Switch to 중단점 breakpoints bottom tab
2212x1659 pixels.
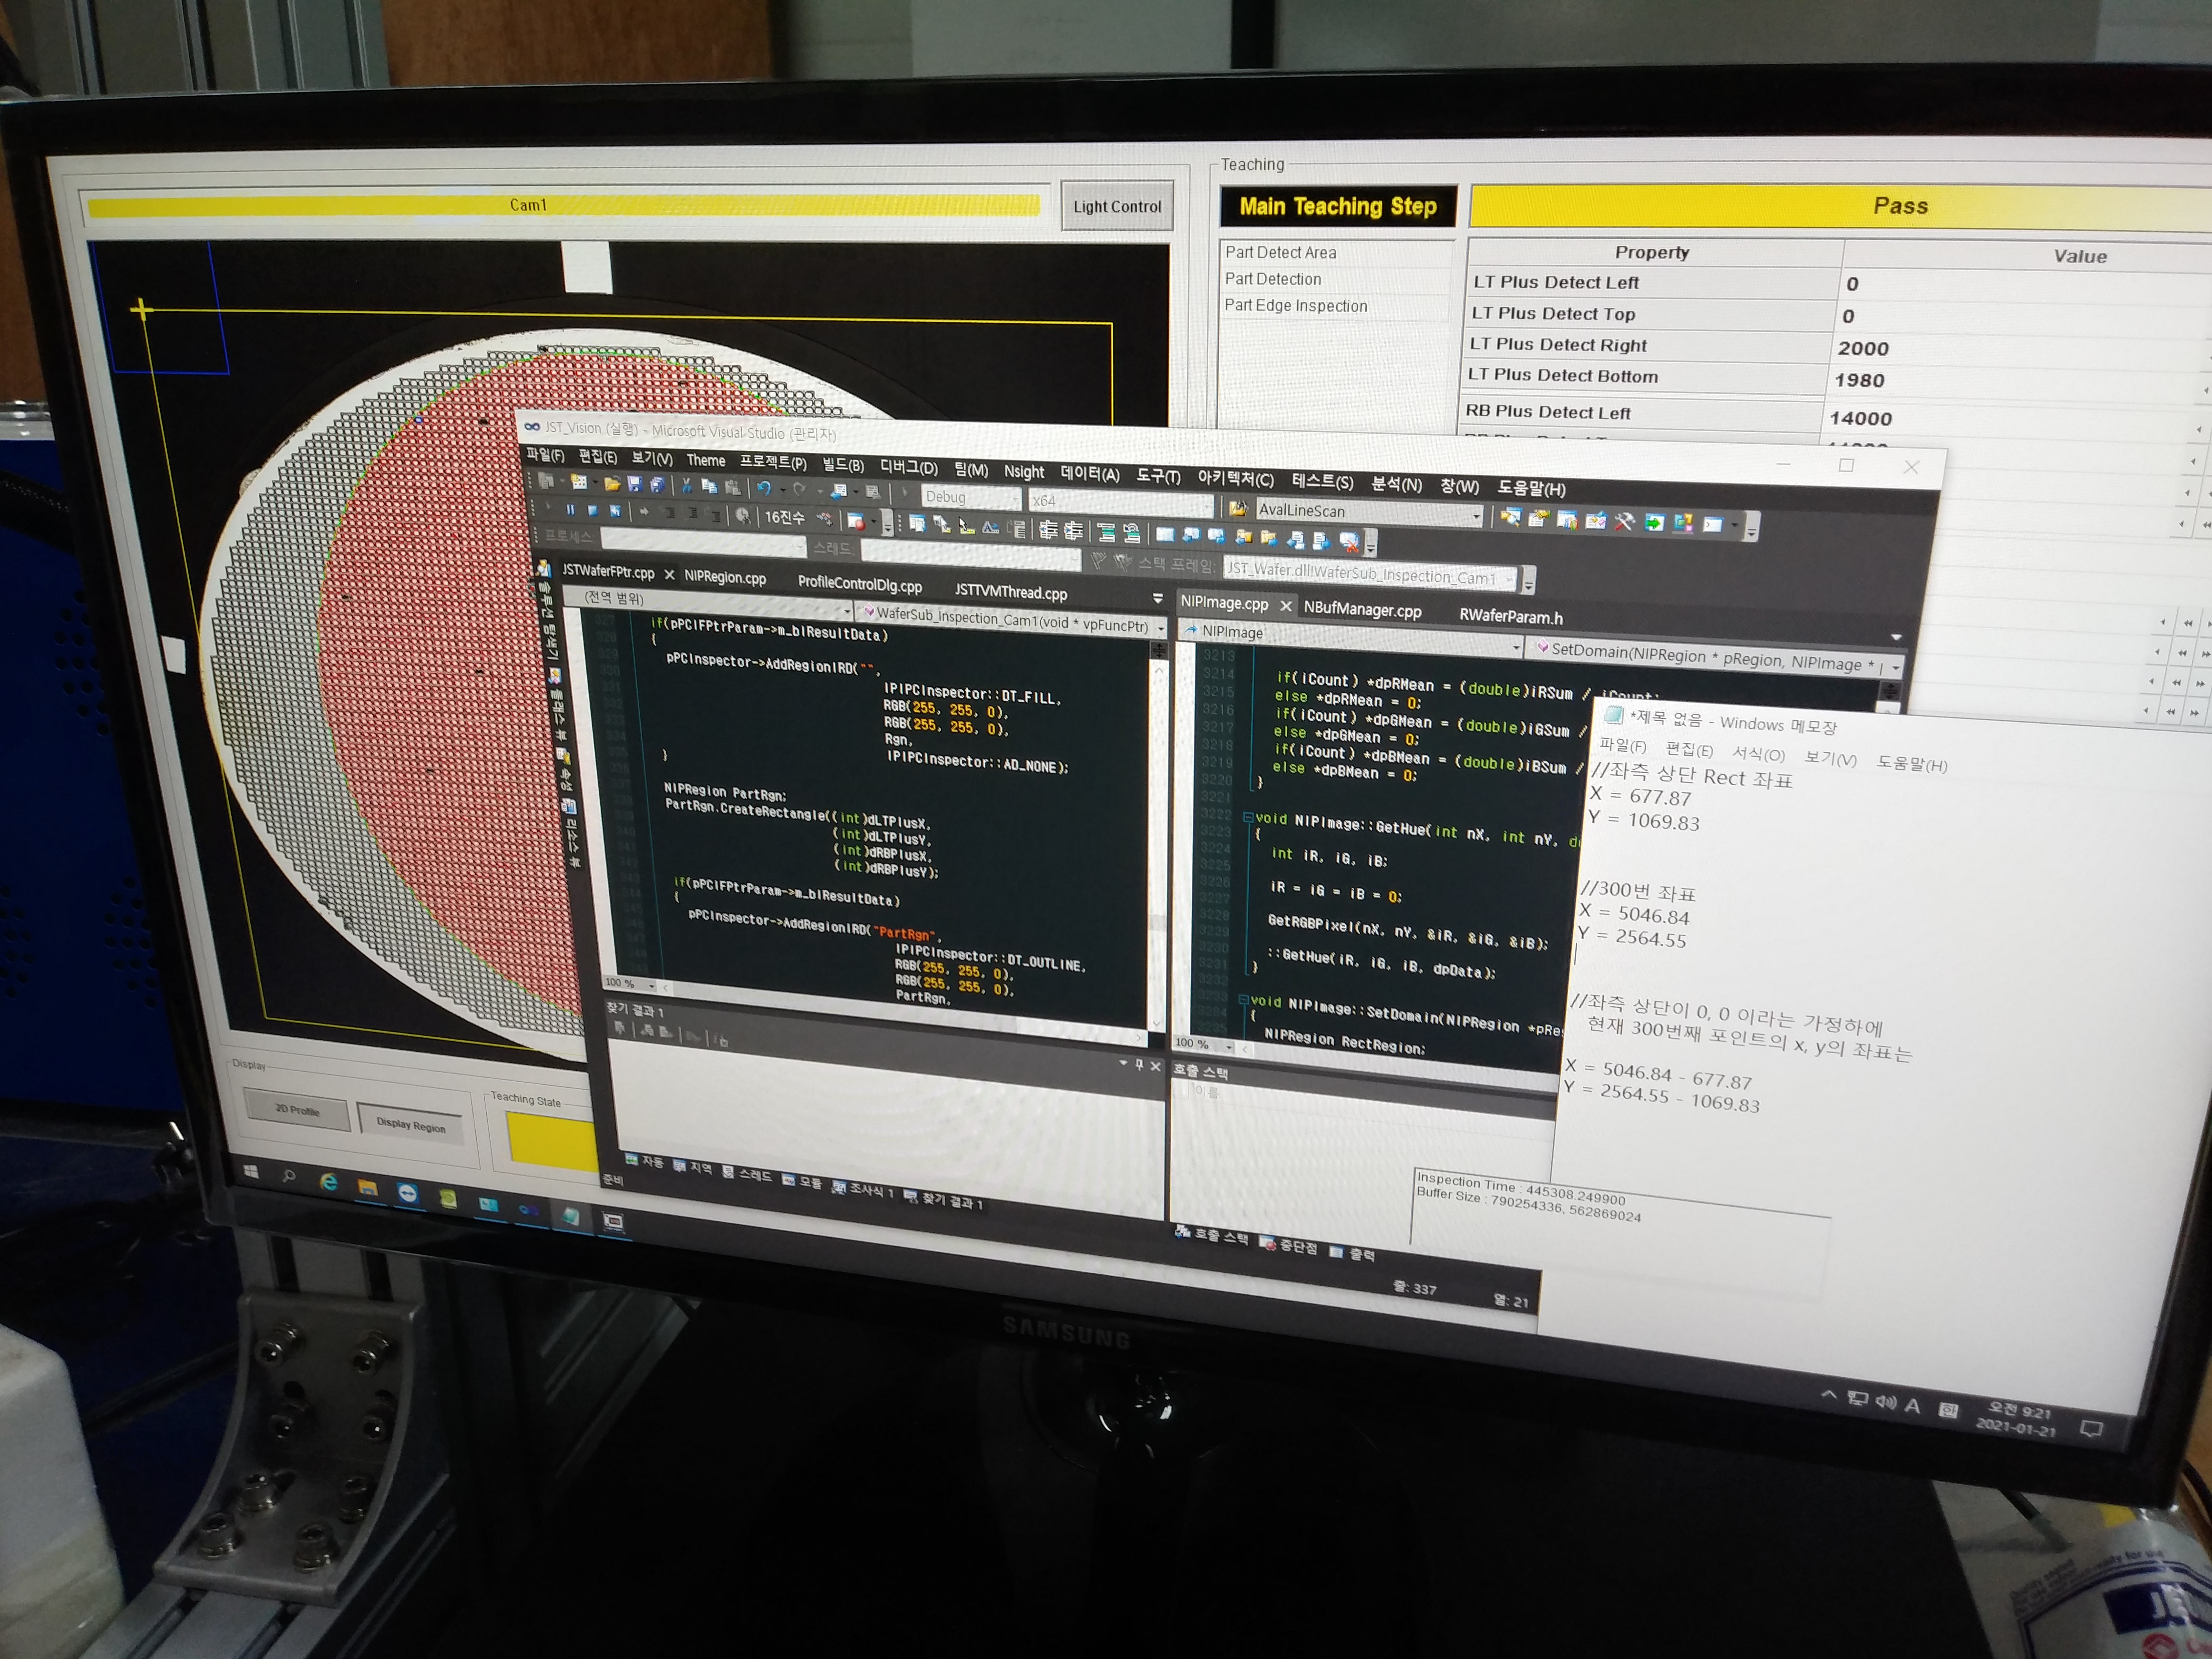(1289, 1245)
